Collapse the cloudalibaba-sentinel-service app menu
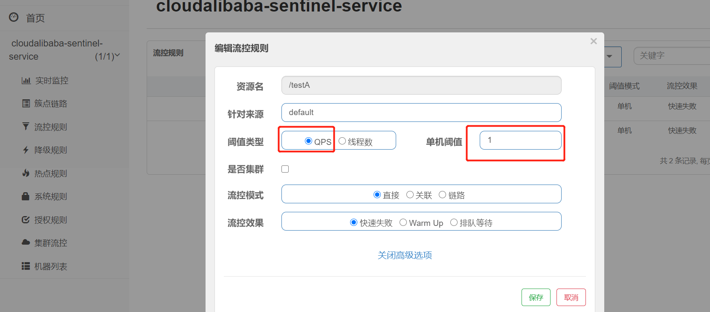 [x=117, y=55]
